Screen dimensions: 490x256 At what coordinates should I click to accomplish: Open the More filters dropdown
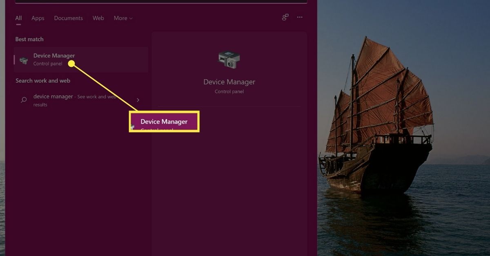pyautogui.click(x=123, y=18)
